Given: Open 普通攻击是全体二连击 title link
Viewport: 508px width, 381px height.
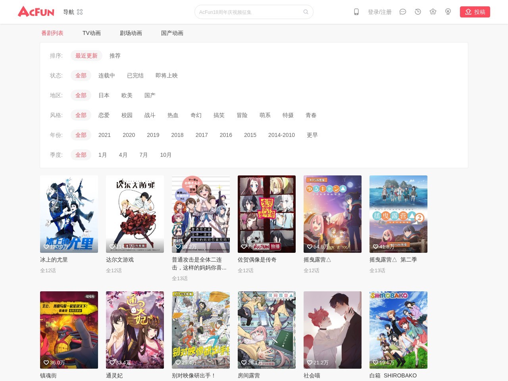Looking at the screenshot, I should click(199, 264).
